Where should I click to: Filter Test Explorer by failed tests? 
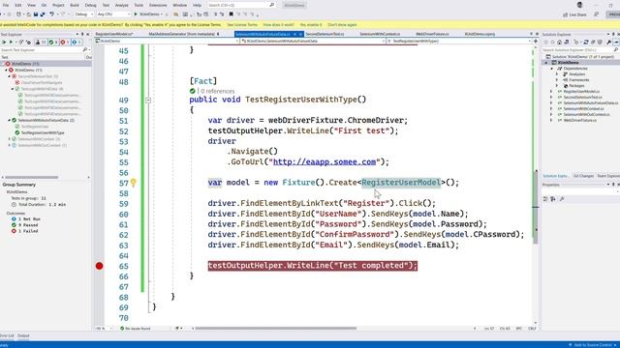pyautogui.click(x=65, y=42)
